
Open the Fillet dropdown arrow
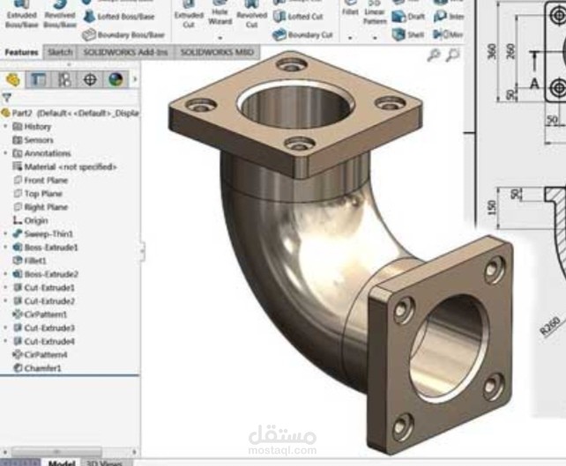coord(350,37)
